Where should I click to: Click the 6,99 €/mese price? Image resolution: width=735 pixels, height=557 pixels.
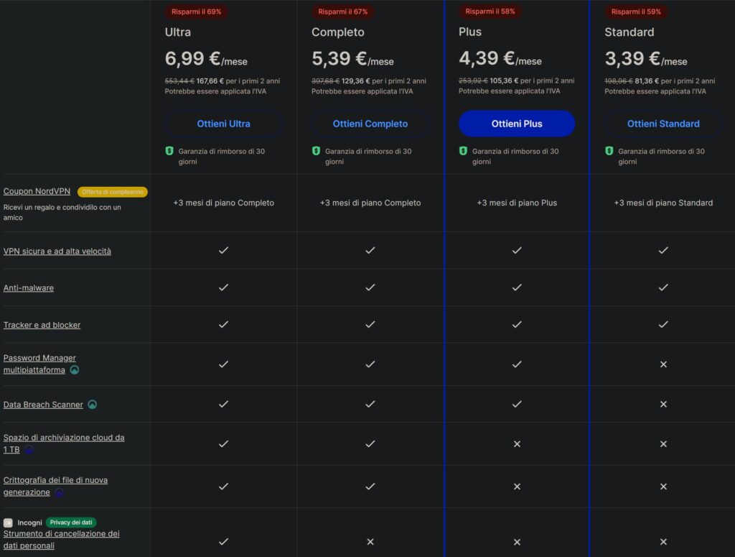point(206,59)
